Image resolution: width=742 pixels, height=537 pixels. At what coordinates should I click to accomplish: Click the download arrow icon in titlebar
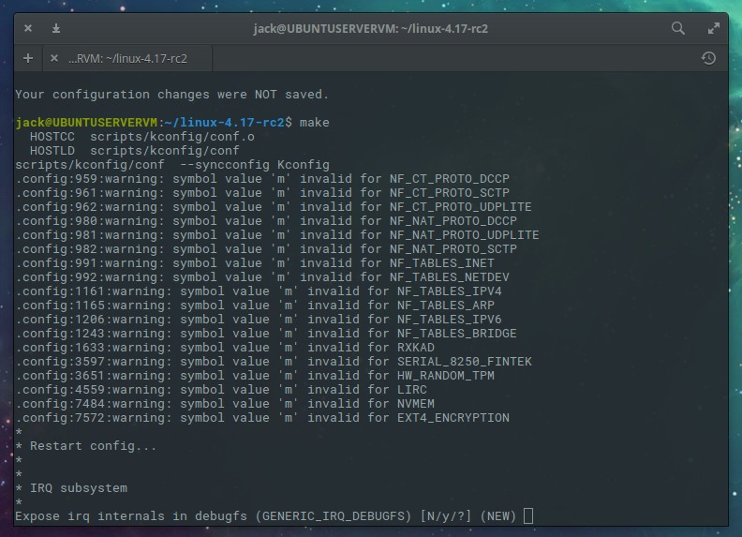pos(56,28)
